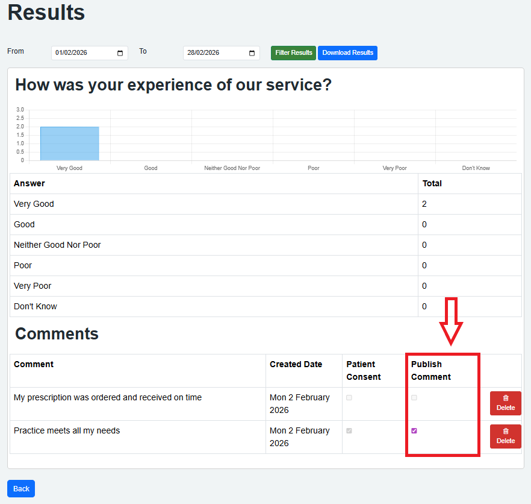531x504 pixels.
Task: Click the Download Results button
Action: coord(347,53)
